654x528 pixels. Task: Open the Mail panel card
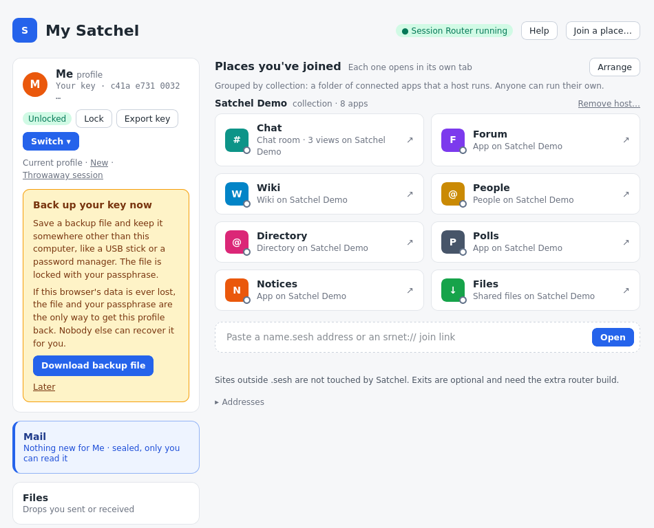(x=106, y=447)
